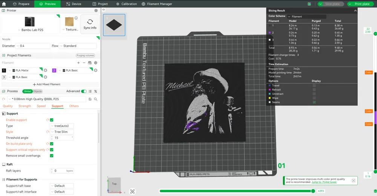Click filament 2 purple color swatch

pos(54,70)
